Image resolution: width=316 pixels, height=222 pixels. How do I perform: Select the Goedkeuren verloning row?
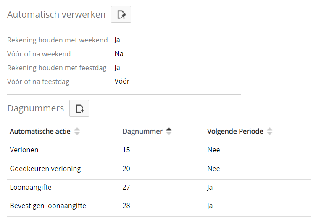[x=45, y=169]
